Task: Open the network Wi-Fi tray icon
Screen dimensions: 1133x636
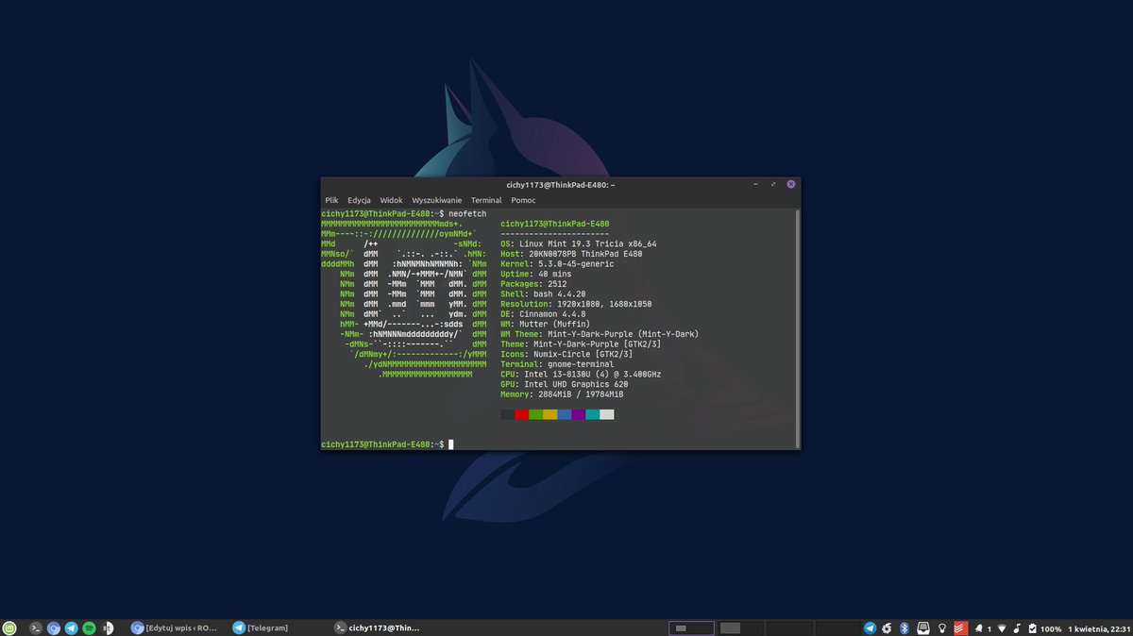Action: [1003, 627]
